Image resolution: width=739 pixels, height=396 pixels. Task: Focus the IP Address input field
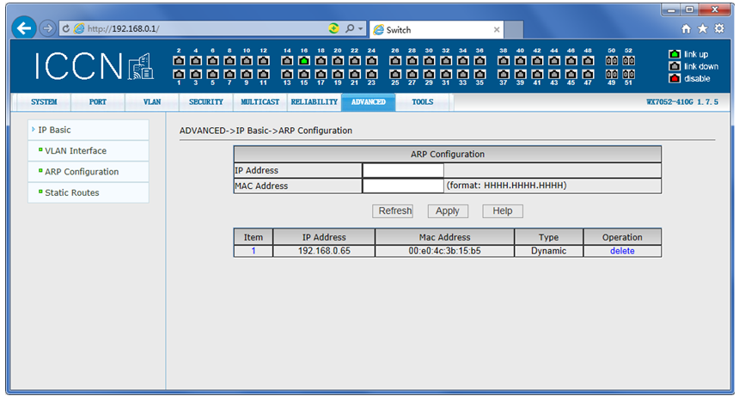pyautogui.click(x=403, y=170)
